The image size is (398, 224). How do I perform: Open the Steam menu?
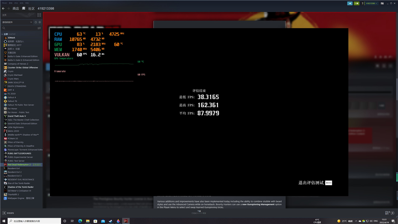coord(4,3)
